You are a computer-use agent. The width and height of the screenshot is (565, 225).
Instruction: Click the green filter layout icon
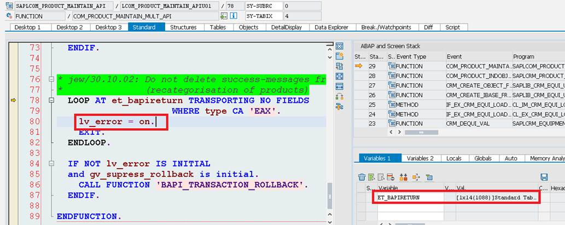coord(429,177)
